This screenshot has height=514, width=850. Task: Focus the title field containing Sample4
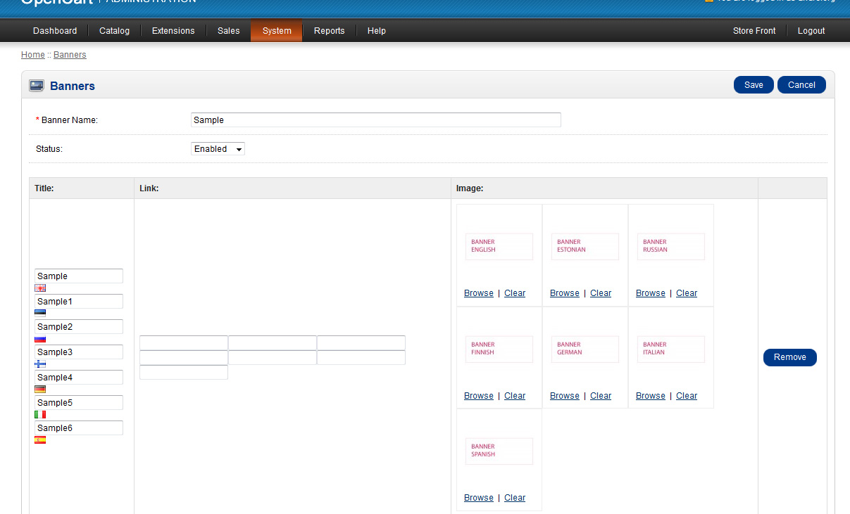pos(79,377)
